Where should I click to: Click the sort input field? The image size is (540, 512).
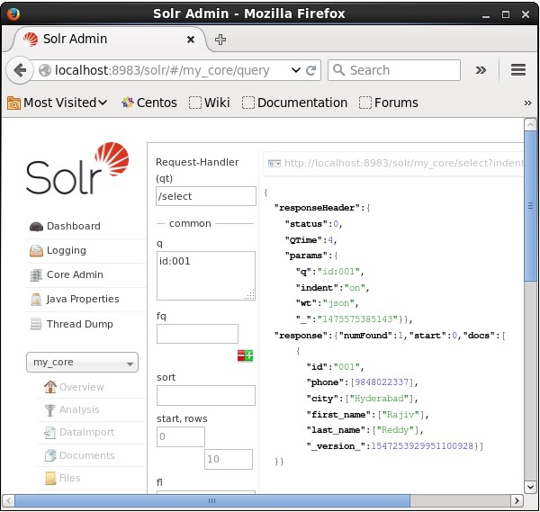pyautogui.click(x=205, y=396)
